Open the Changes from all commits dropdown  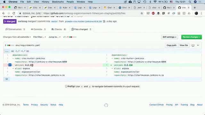point(17,37)
